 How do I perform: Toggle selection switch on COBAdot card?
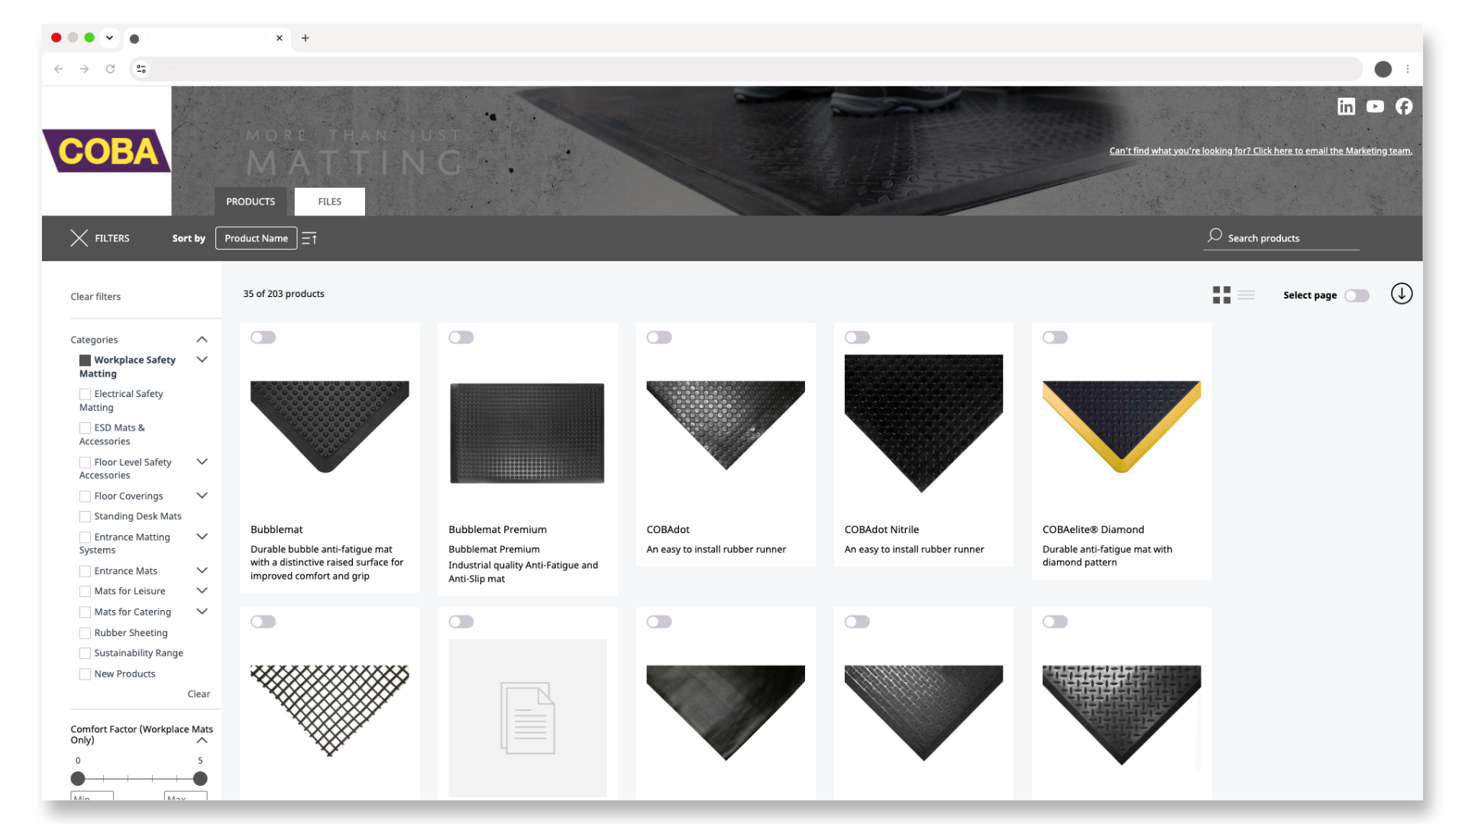tap(659, 338)
